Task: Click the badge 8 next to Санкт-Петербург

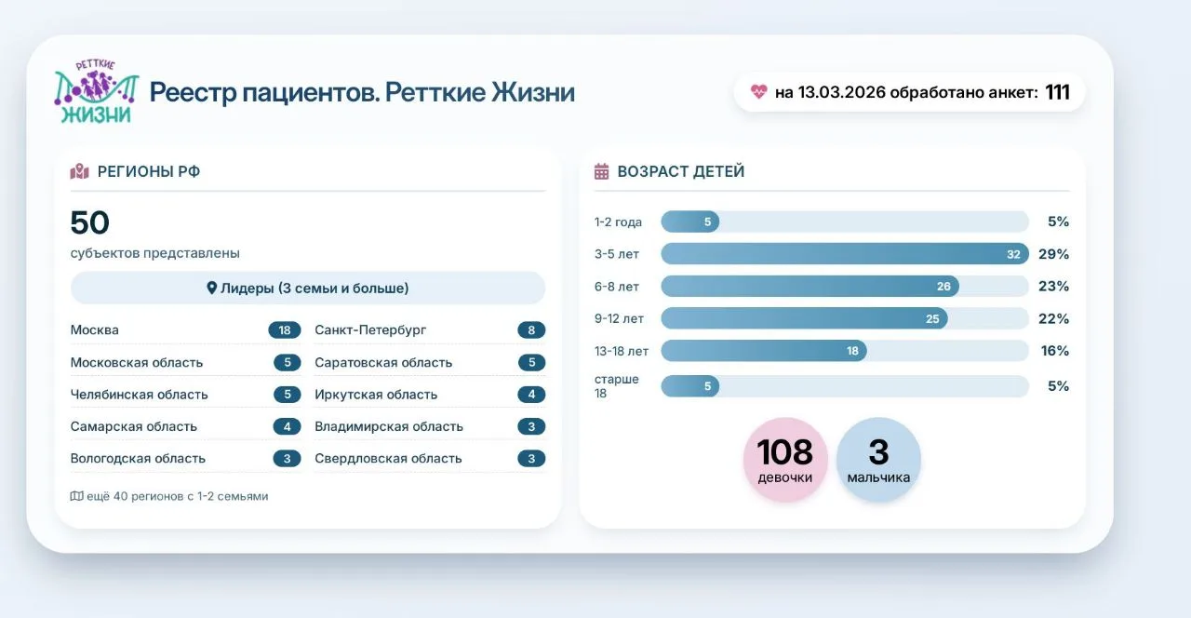Action: point(531,330)
